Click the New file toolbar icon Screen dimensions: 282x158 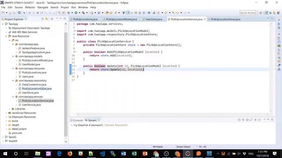tap(3, 13)
